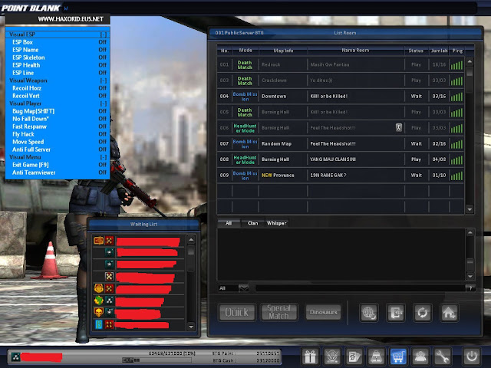491x368 pixels.
Task: Open the chat channel All dropdown arrow
Action: pyautogui.click(x=244, y=288)
